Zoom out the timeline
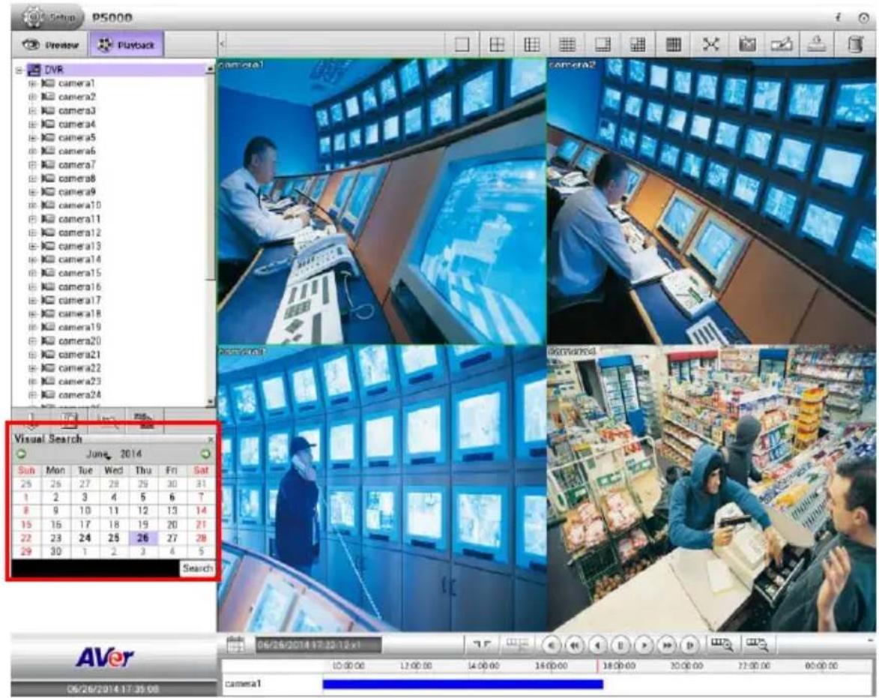The height and width of the screenshot is (698, 879). point(757,645)
